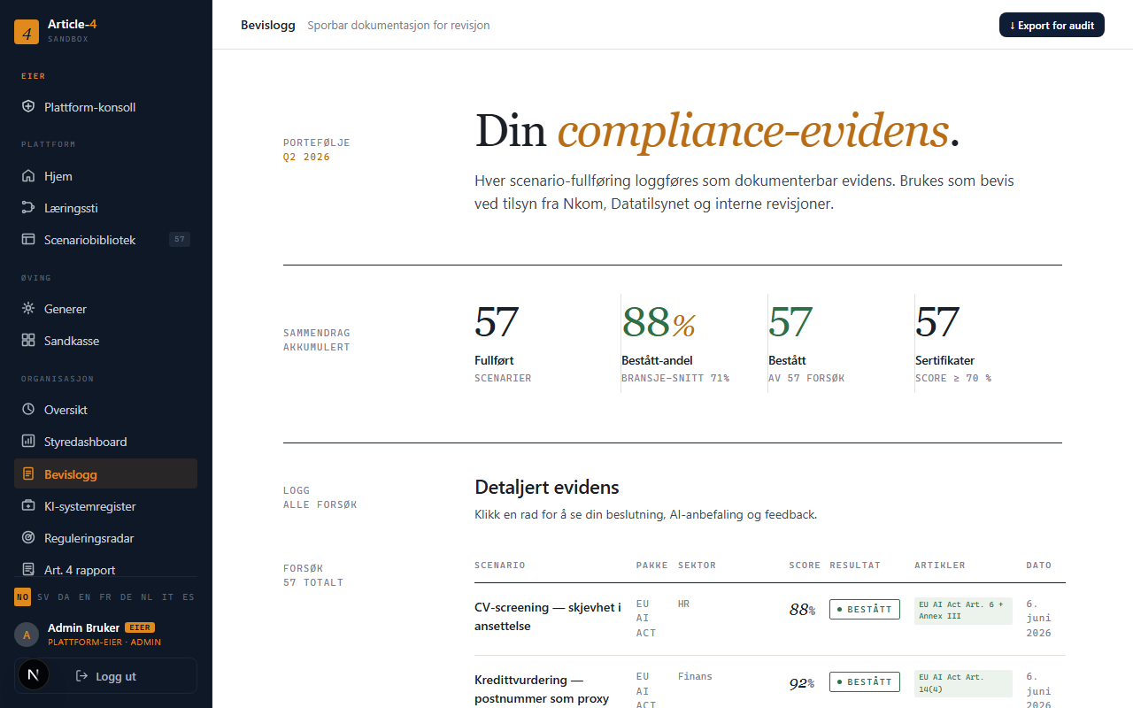The width and height of the screenshot is (1133, 708).
Task: Open Plattform-konsoll via its shield icon
Action: [28, 107]
